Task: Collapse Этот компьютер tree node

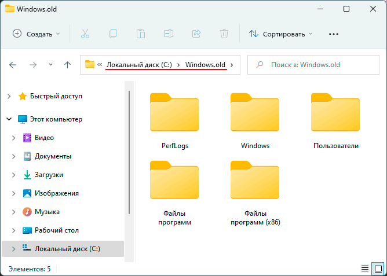Action: [9, 119]
